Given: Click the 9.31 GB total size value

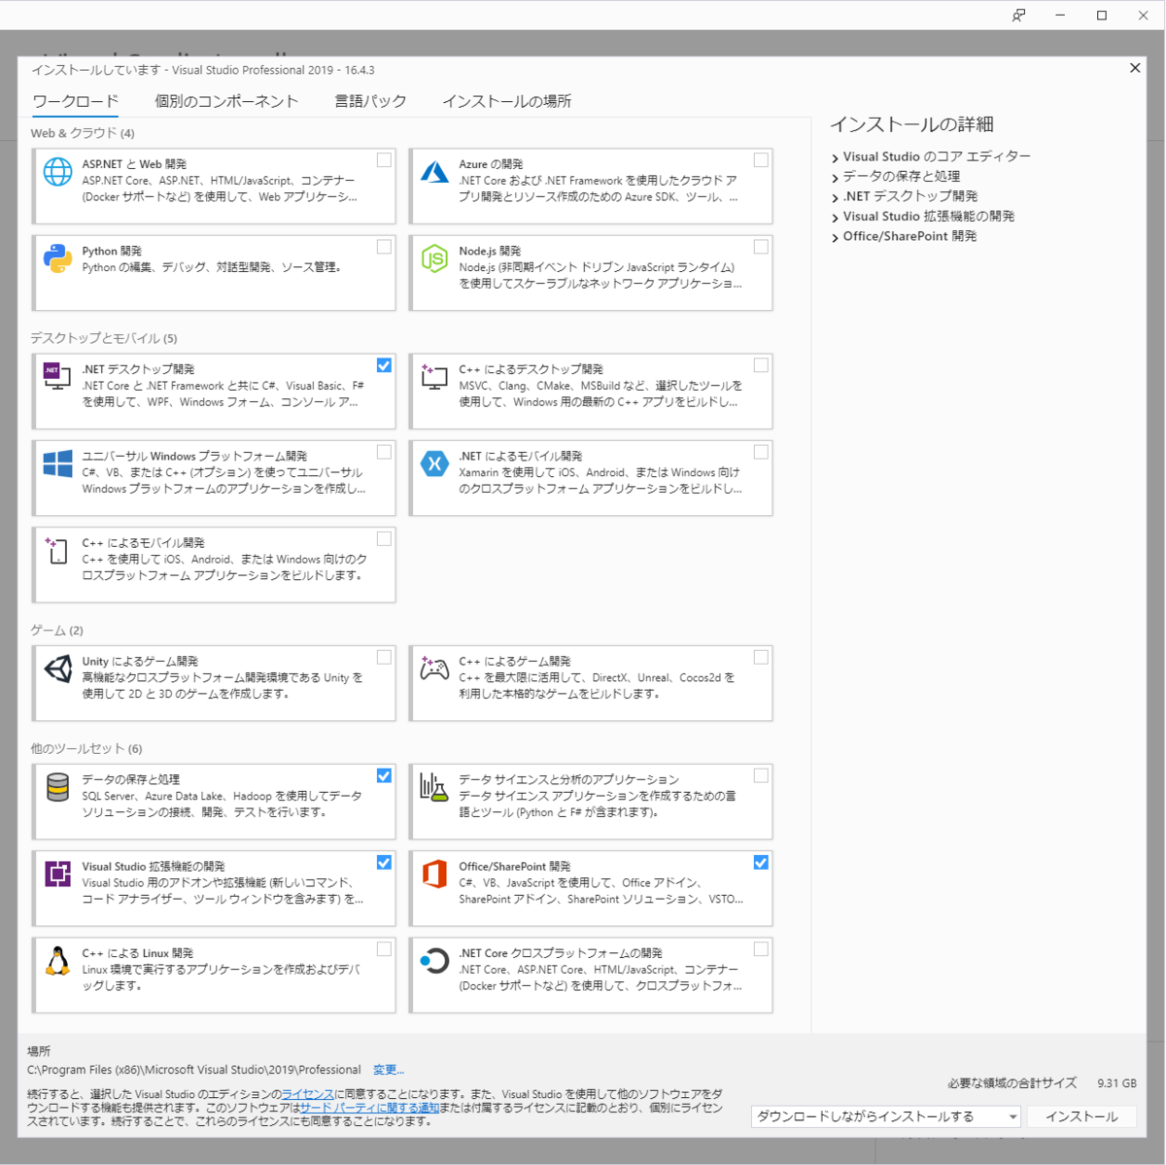Looking at the screenshot, I should [x=1116, y=1083].
